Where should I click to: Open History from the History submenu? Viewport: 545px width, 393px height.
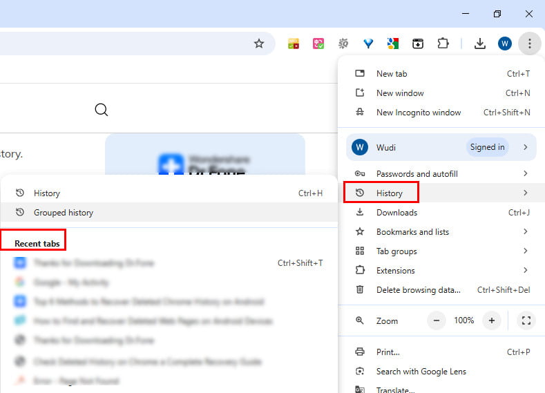tap(47, 193)
